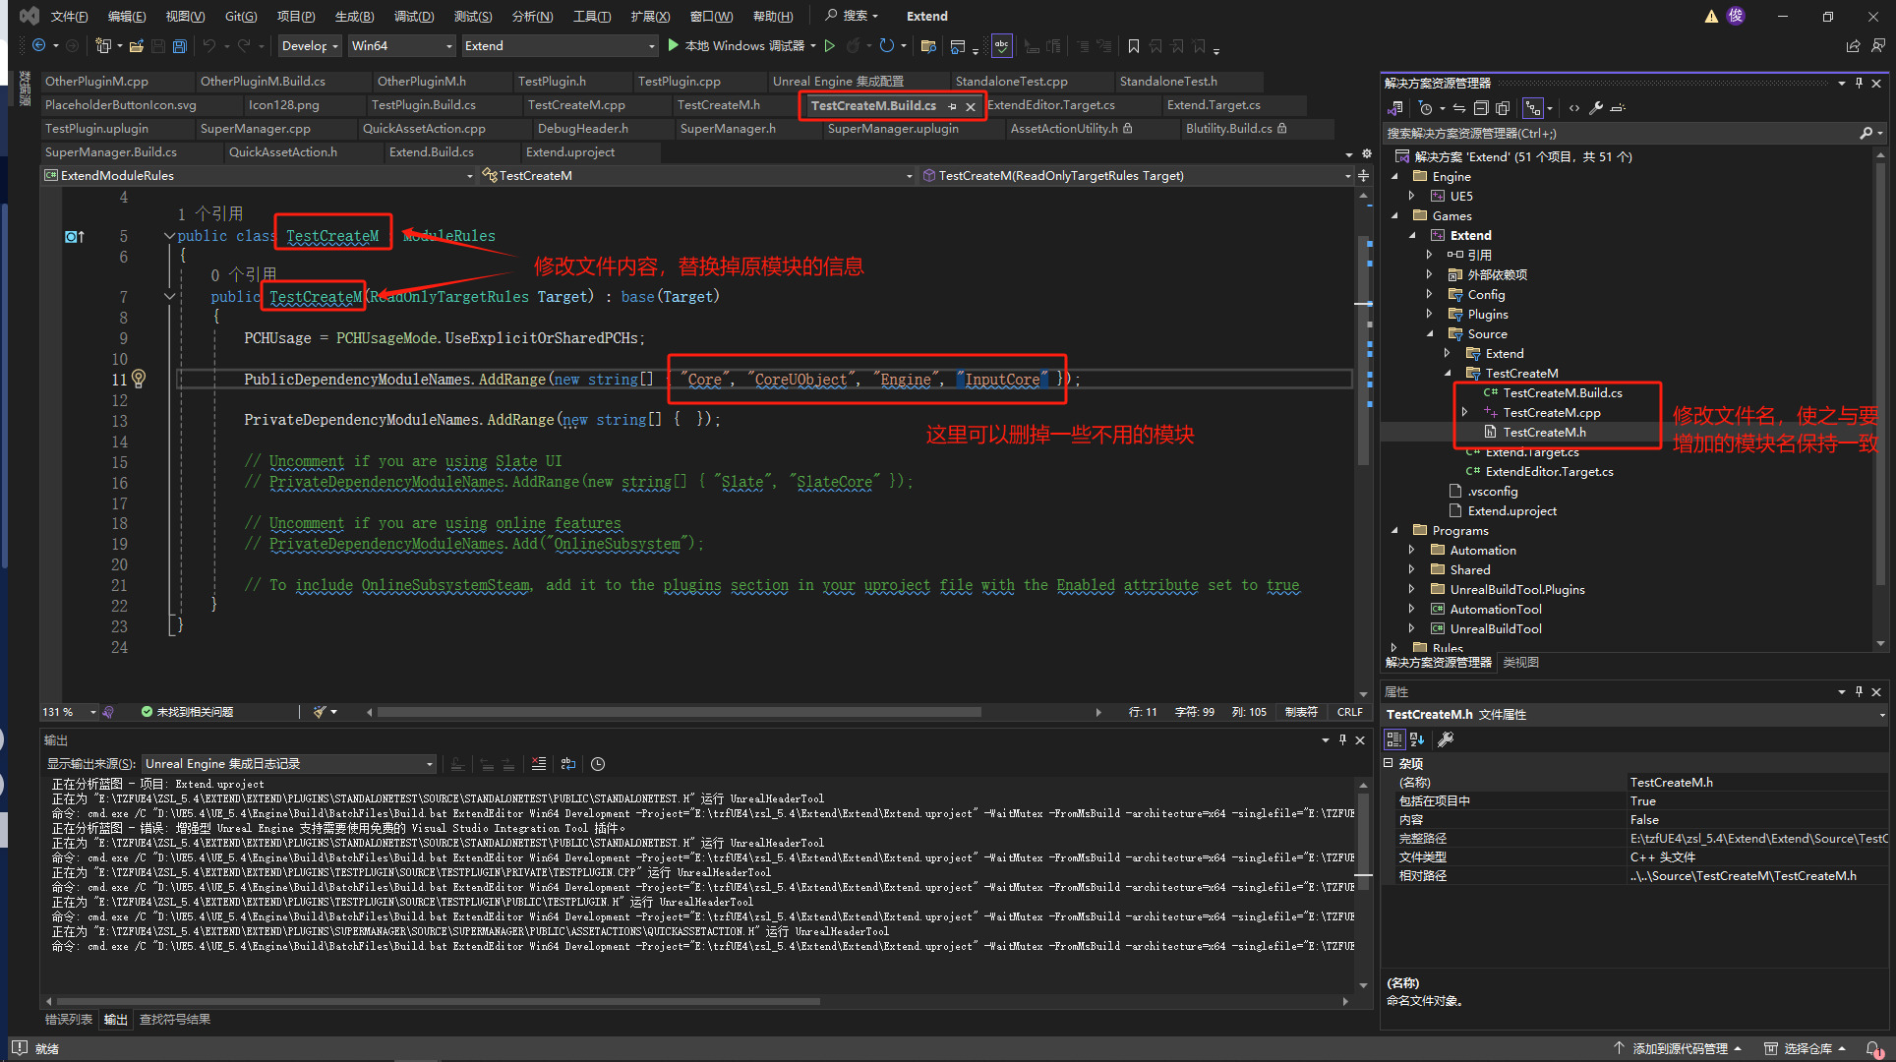Viewport: 1896px width, 1062px height.
Task: Expand the Plugins folder in tree
Action: (1429, 315)
